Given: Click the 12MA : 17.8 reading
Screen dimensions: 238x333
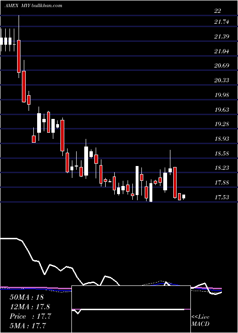Looking at the screenshot, I should click(x=30, y=307).
